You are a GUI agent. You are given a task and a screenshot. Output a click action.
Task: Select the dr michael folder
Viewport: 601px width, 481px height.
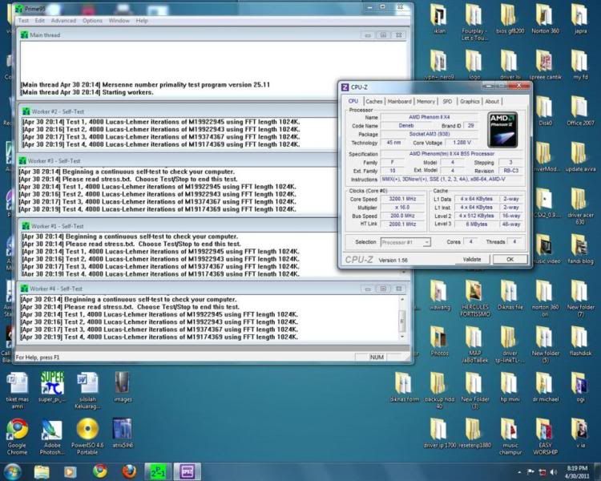point(545,387)
